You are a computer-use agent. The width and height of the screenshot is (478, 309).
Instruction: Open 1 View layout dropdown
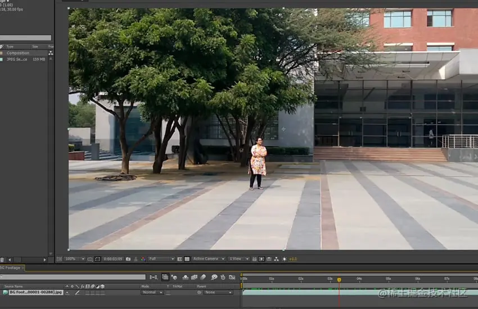point(238,259)
